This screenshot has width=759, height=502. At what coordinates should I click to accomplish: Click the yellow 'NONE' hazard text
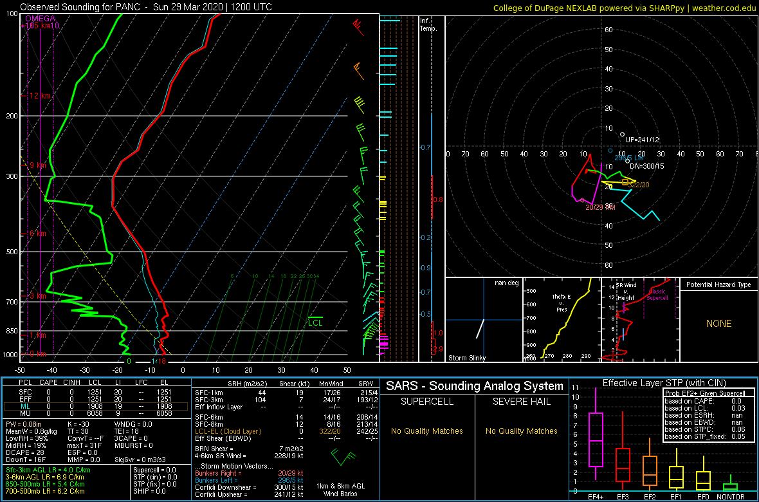[x=718, y=324]
